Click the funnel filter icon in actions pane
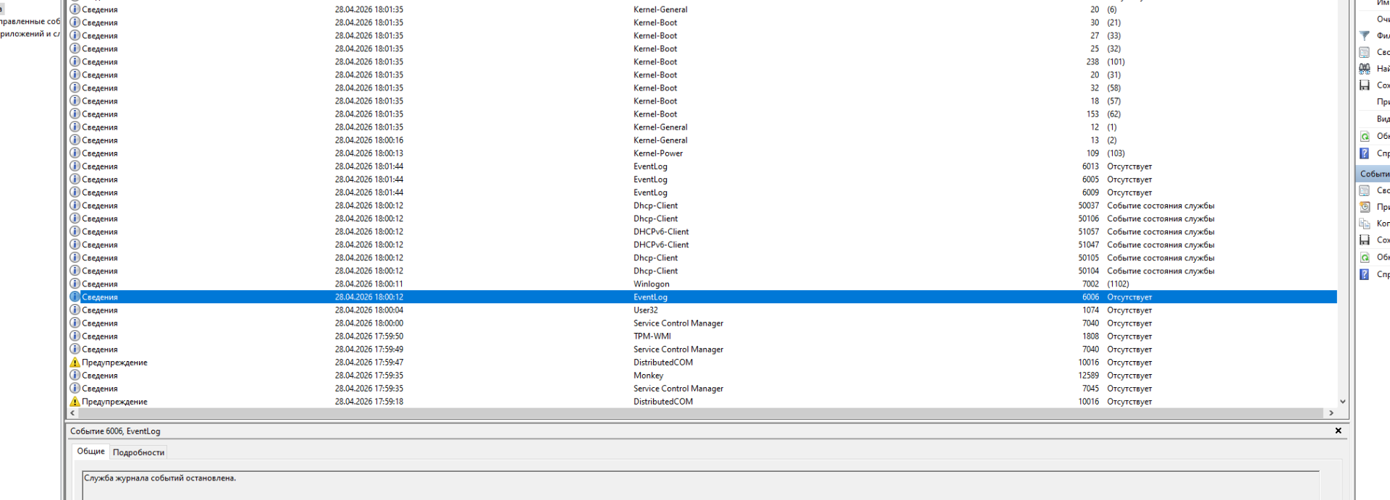The width and height of the screenshot is (1390, 500). coord(1365,35)
